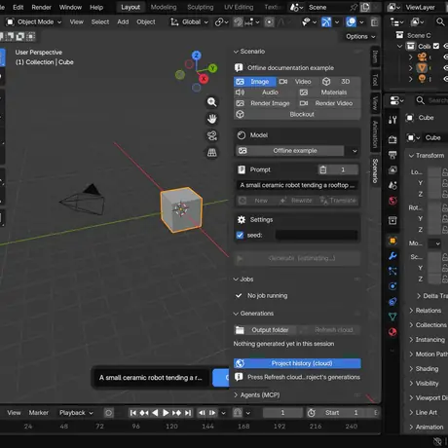The image size is (448, 448).
Task: Select the Audio generation mode
Action: coord(265,93)
